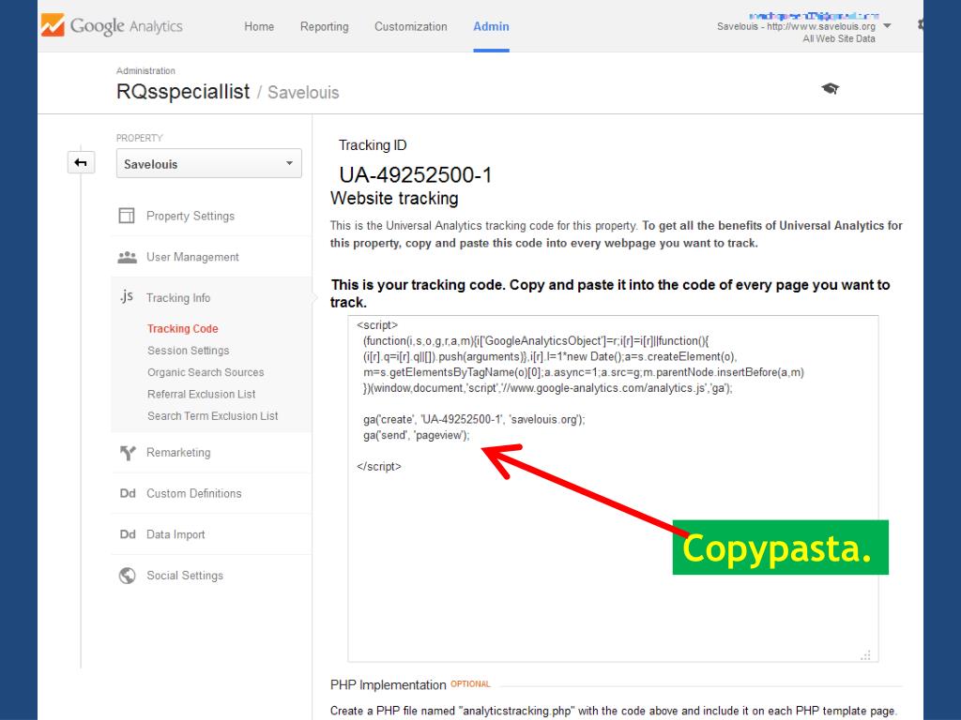
Task: Click the back arrow button
Action: pos(81,163)
